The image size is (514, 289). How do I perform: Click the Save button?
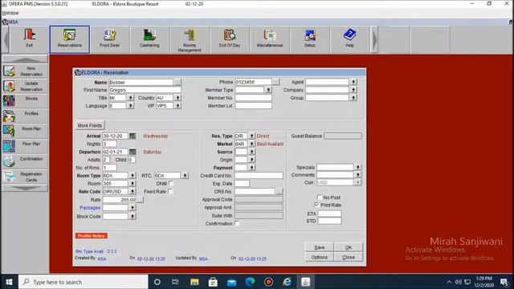point(320,247)
